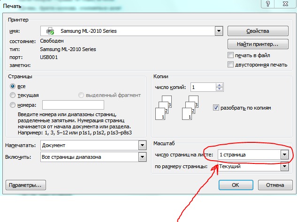Uncheck 'разобрать по копиям' checkbox
Image resolution: width=297 pixels, height=222 pixels.
216,107
